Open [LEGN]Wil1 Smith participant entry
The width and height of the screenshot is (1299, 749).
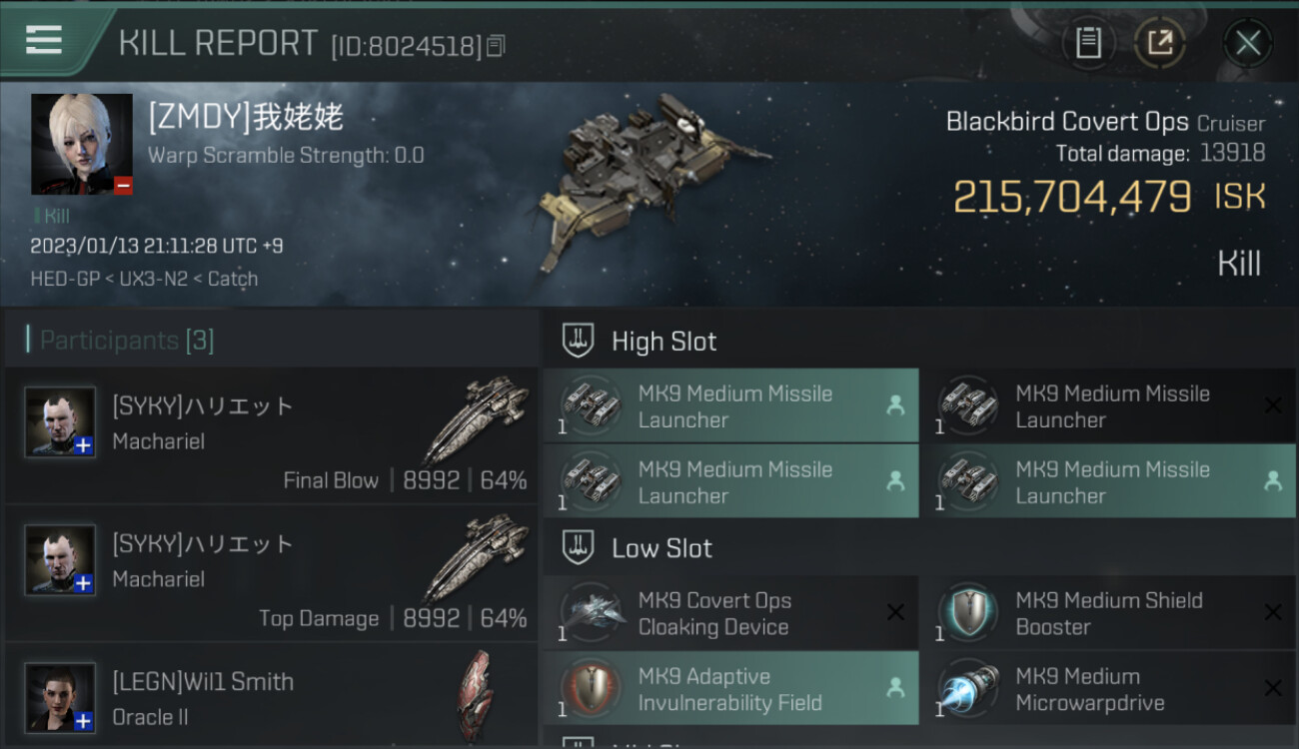click(271, 698)
